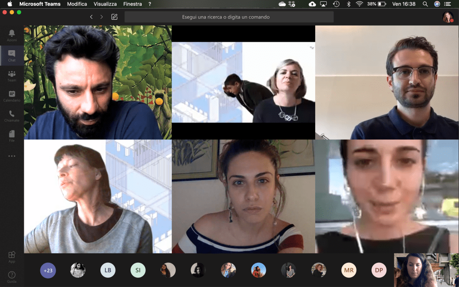Open the File section
The height and width of the screenshot is (287, 459).
click(x=12, y=136)
